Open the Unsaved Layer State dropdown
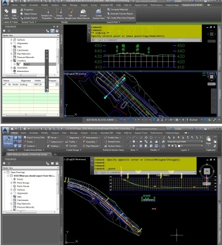Viewport: 222px width, 245px height. [185, 142]
